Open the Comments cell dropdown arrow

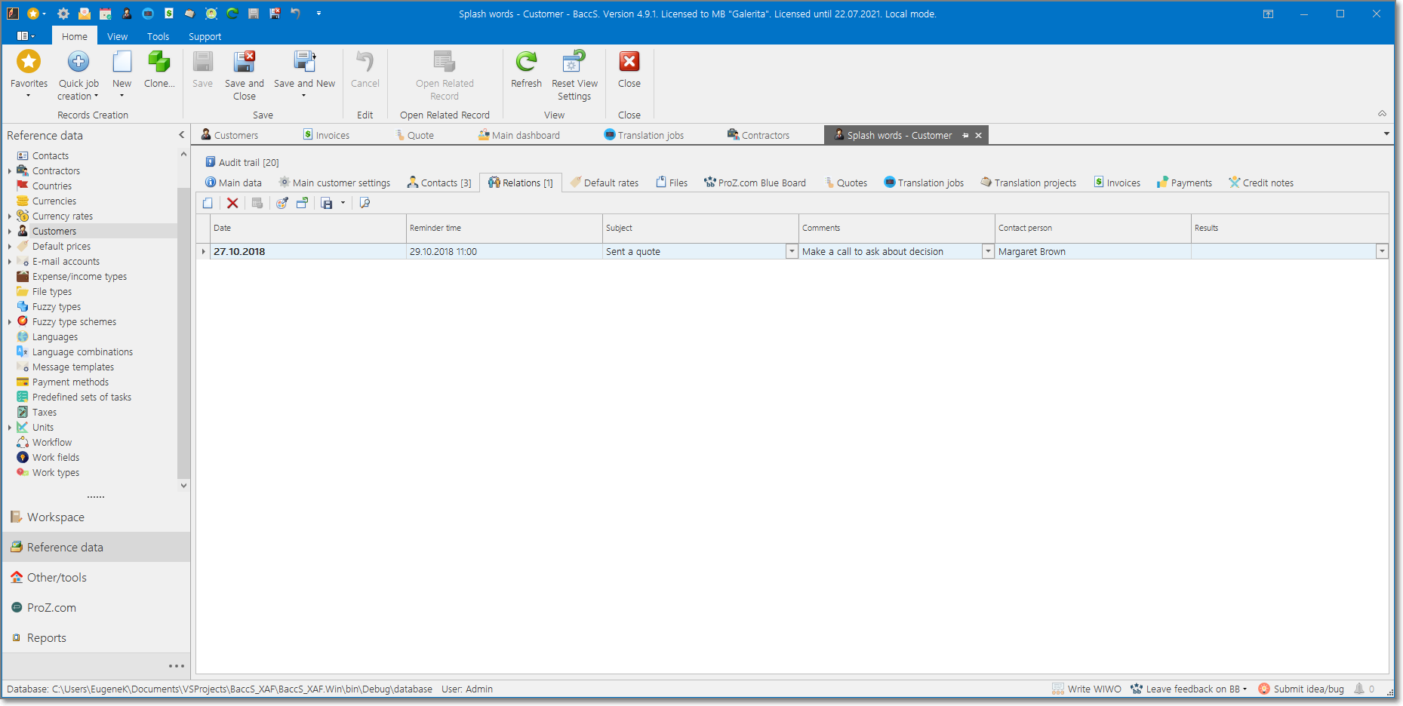[x=988, y=252]
